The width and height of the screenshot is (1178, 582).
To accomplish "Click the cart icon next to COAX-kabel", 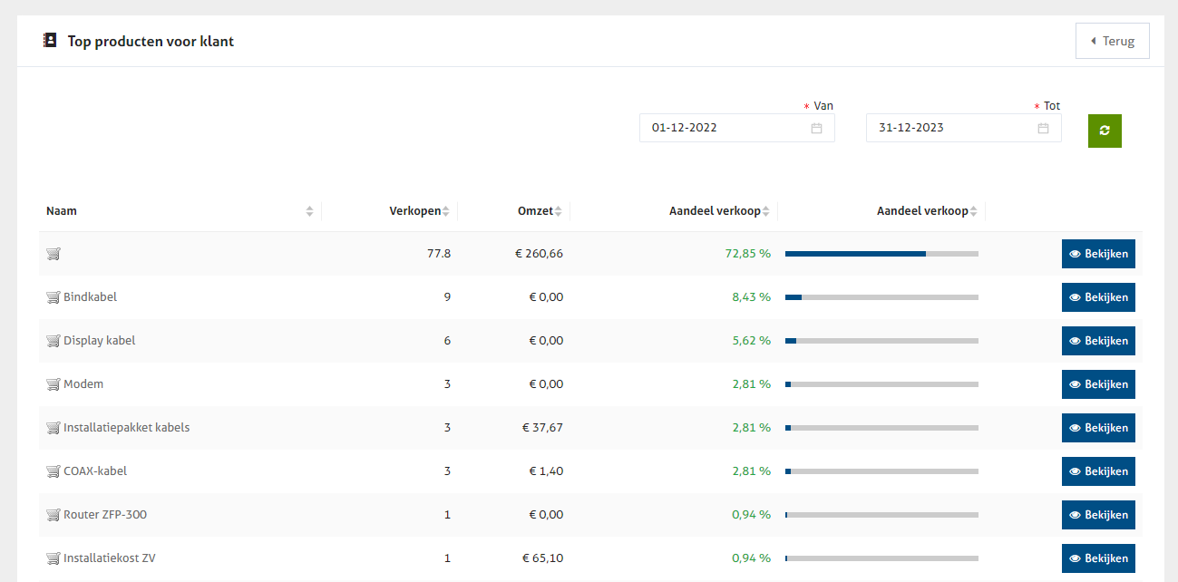I will (x=53, y=471).
